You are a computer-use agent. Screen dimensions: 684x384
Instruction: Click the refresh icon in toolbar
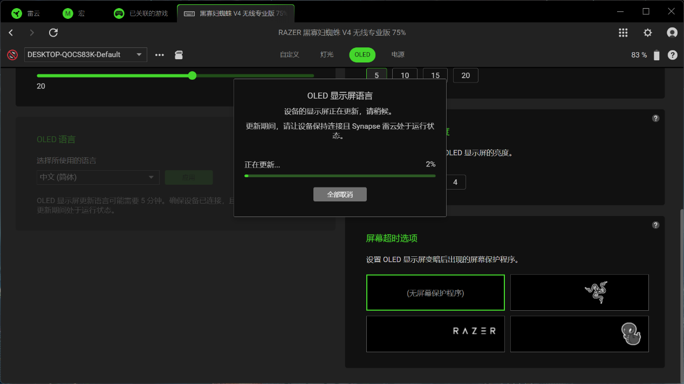point(53,33)
